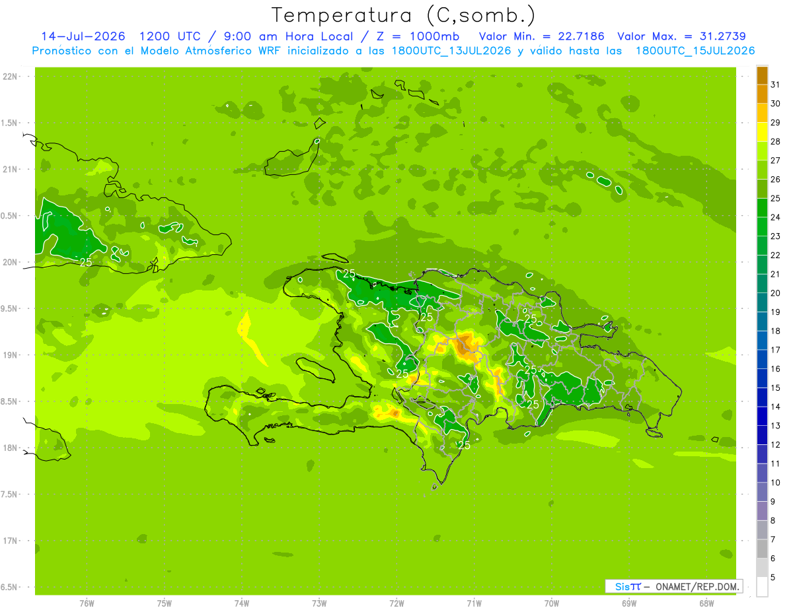The image size is (793, 612).
Task: Click longitude label "74W"
Action: tap(242, 603)
